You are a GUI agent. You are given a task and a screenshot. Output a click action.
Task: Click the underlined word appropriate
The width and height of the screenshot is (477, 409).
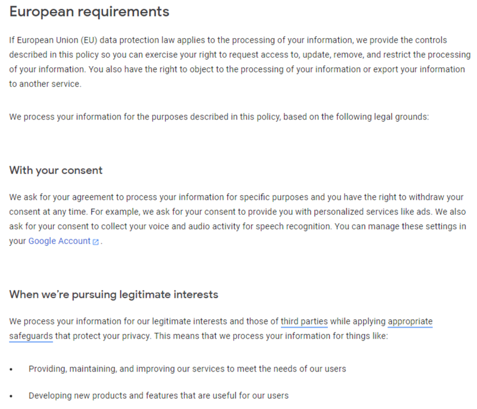410,321
